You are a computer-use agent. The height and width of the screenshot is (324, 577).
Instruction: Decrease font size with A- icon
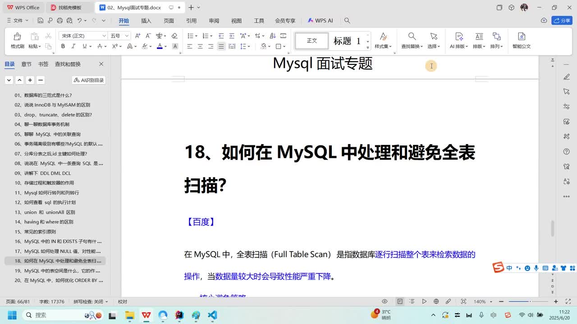point(148,36)
